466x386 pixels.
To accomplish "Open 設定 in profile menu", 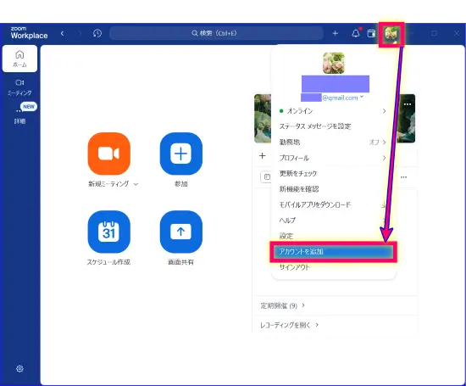I will tap(334, 236).
